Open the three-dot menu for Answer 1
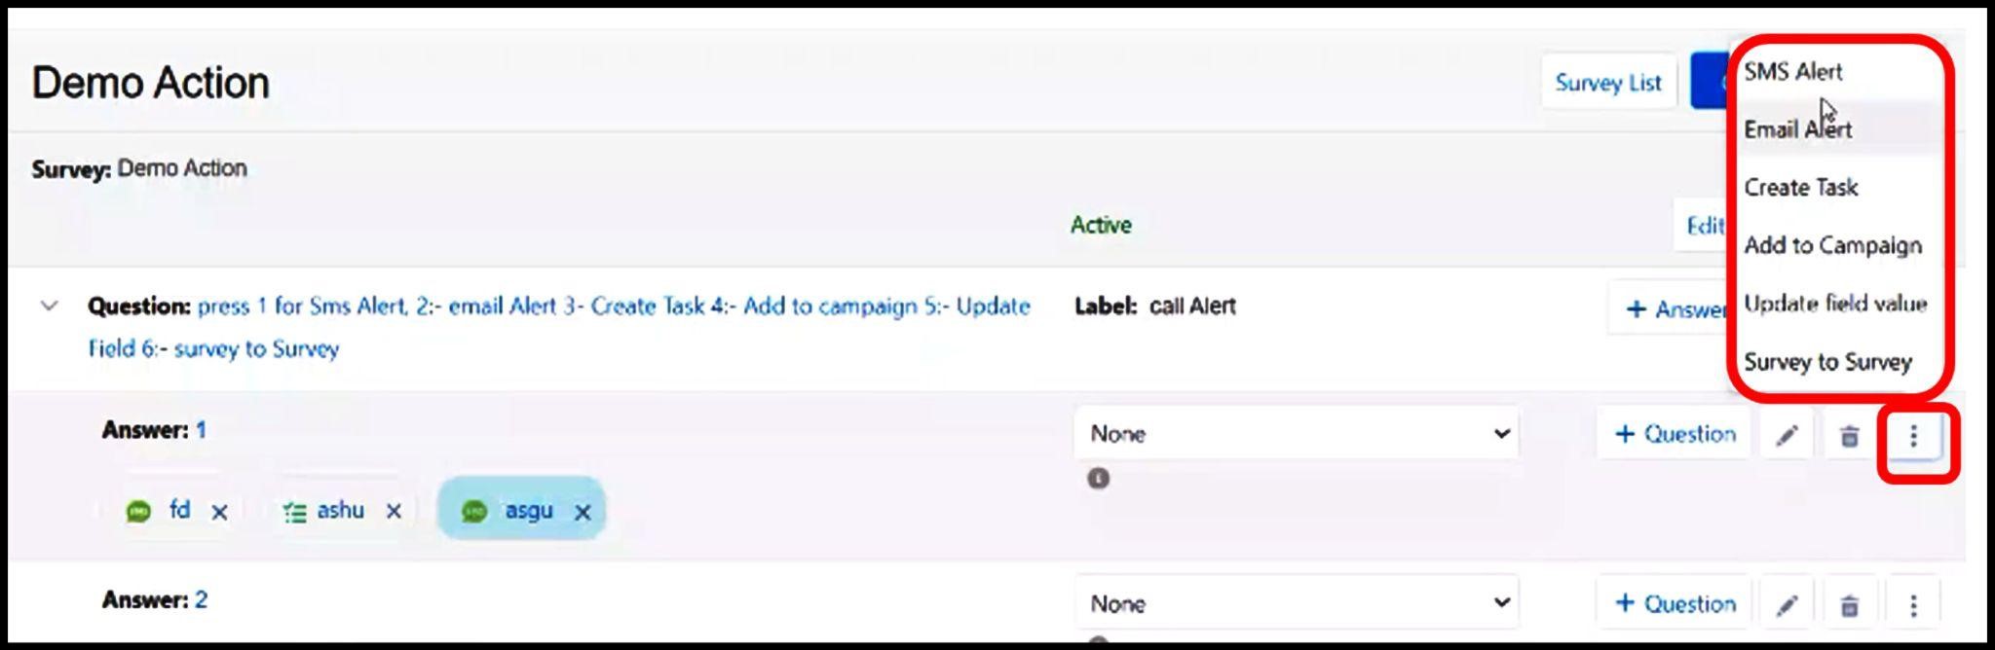Image resolution: width=1995 pixels, height=650 pixels. [1913, 435]
